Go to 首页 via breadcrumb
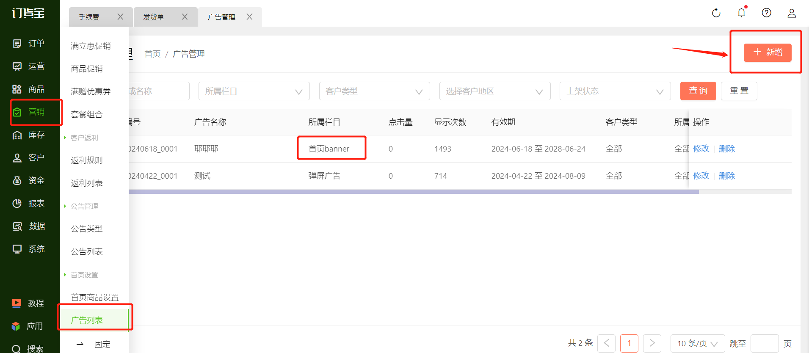This screenshot has height=353, width=809. 152,54
